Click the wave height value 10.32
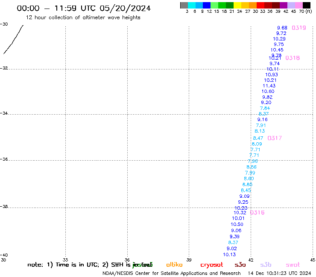The image size is (316, 277). [x=240, y=213]
